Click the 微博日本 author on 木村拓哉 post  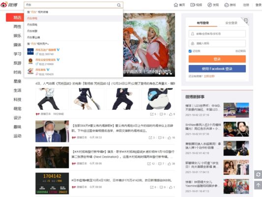point(82,164)
